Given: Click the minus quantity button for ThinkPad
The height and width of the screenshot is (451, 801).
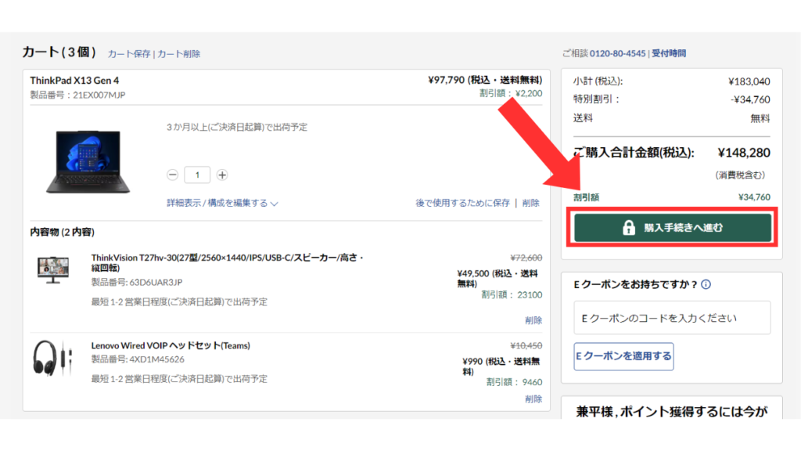Looking at the screenshot, I should pos(173,175).
